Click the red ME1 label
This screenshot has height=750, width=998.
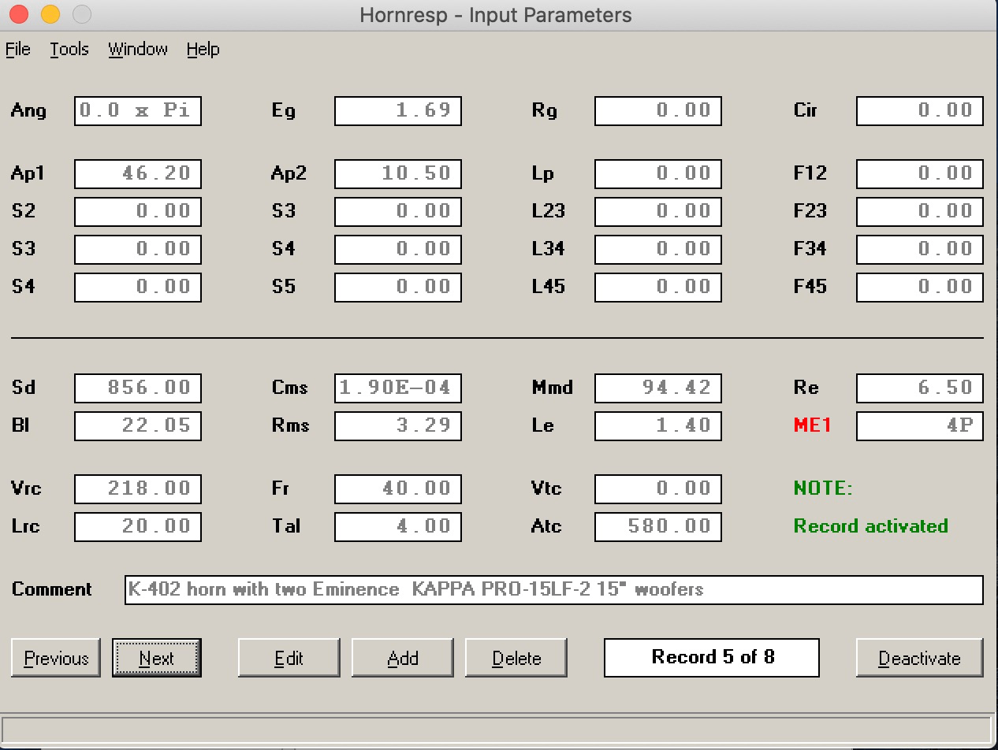pyautogui.click(x=813, y=426)
